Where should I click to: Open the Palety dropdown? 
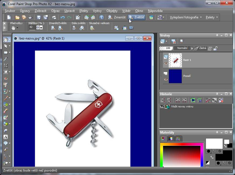(x=212, y=17)
